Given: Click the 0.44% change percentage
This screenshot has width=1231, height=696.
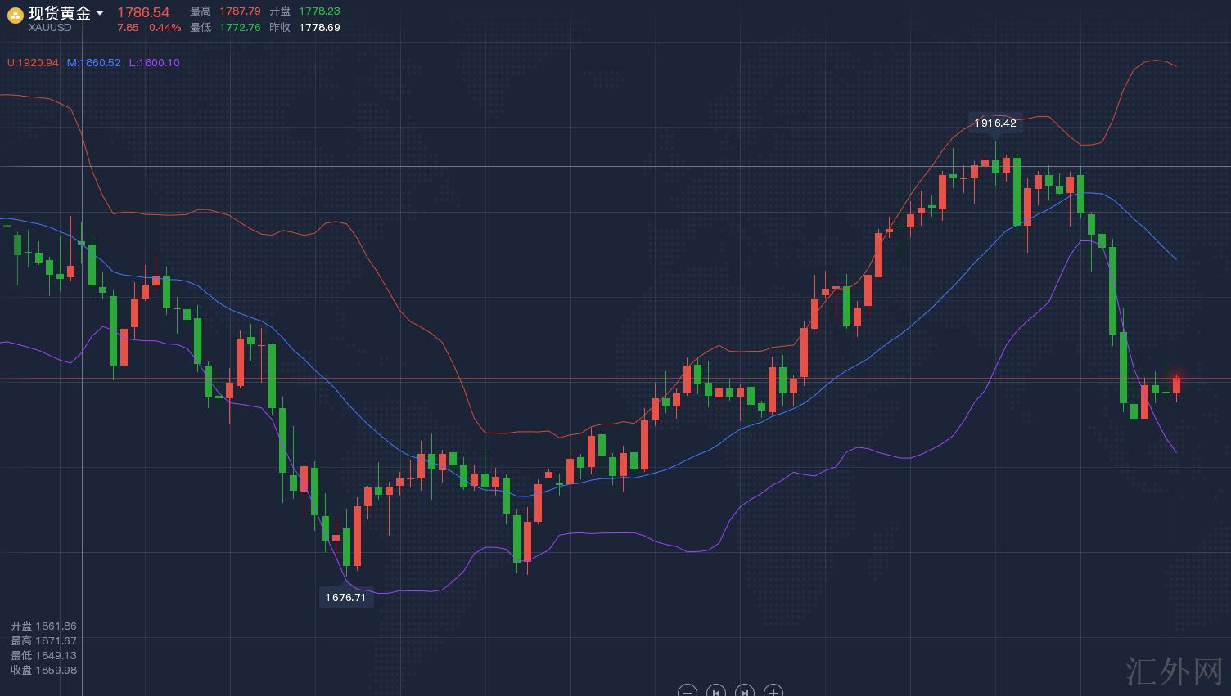Looking at the screenshot, I should click(x=165, y=28).
